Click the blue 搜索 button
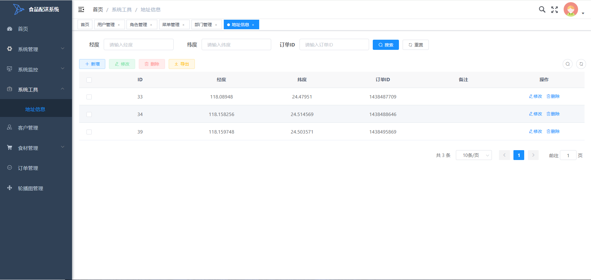The height and width of the screenshot is (280, 591). 386,45
